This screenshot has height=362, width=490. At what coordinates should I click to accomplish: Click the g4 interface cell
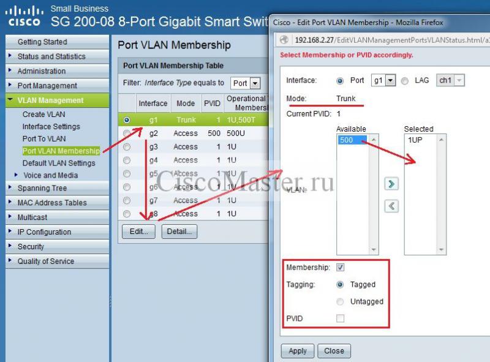tap(154, 160)
